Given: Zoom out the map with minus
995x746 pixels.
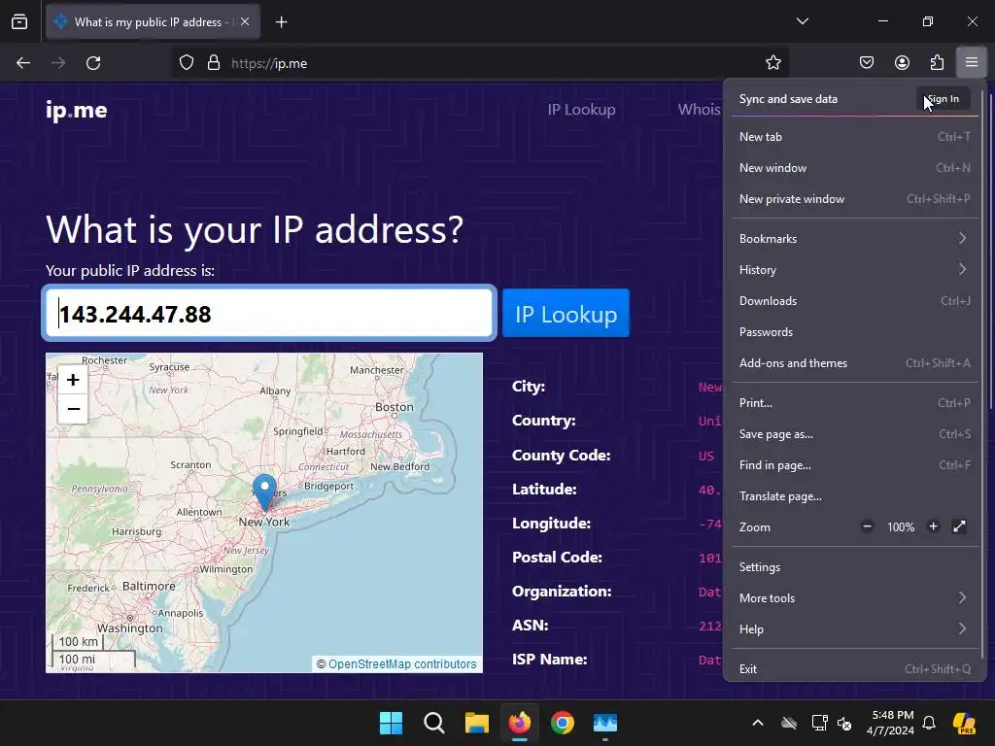Looking at the screenshot, I should (73, 409).
